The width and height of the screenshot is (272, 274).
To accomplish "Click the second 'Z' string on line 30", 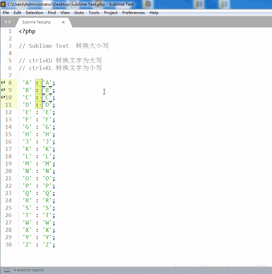I will click(x=47, y=245).
